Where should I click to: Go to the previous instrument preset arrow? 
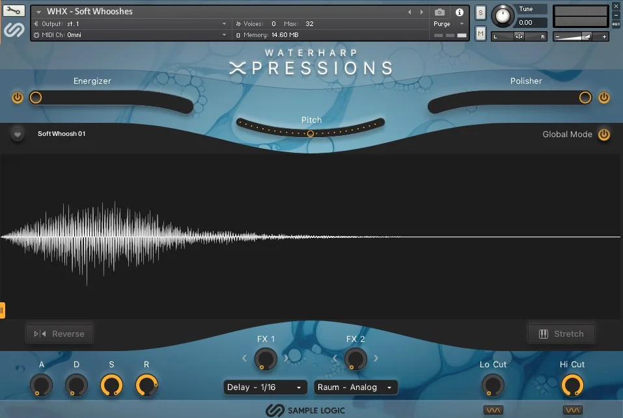point(409,12)
